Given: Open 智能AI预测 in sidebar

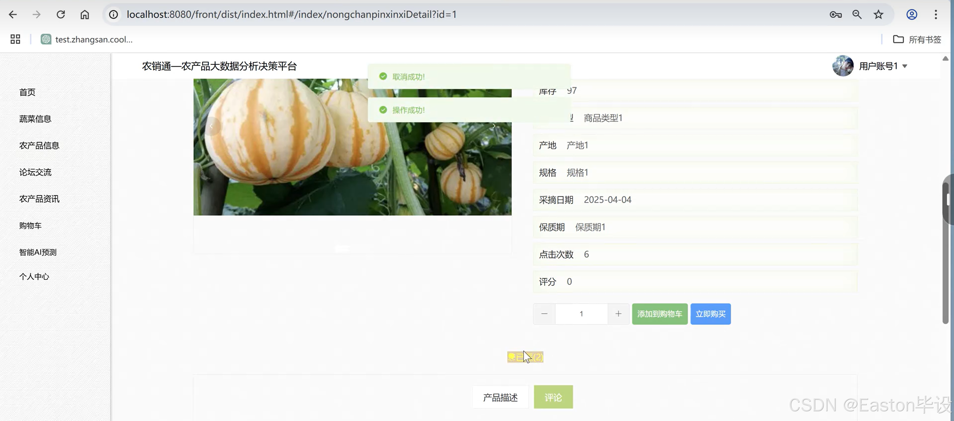Looking at the screenshot, I should [x=38, y=252].
